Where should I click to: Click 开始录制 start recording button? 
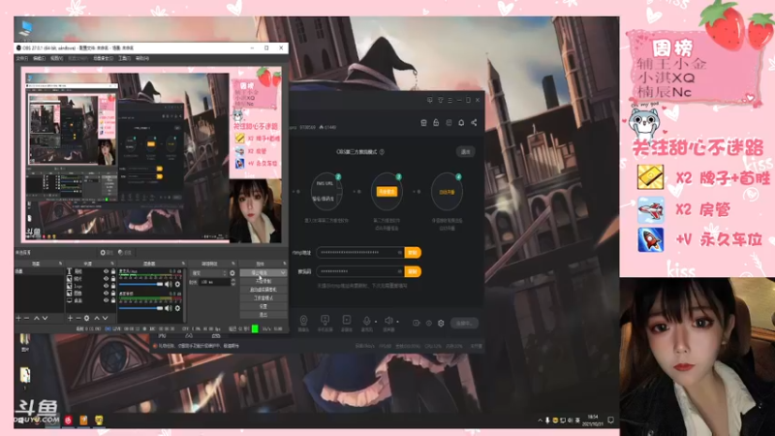[x=263, y=281]
